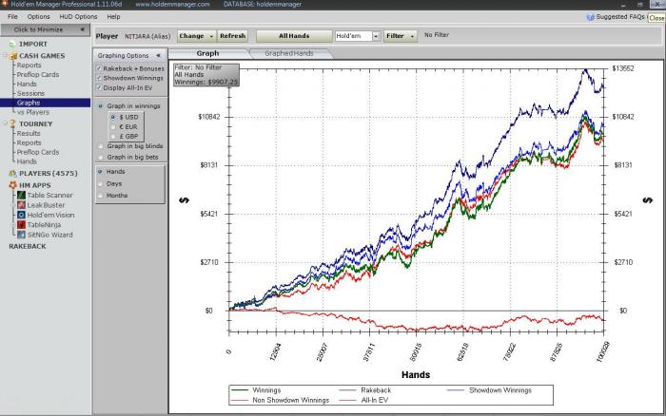Open the Rakeback section
Image resolution: width=666 pixels, height=416 pixels.
[28, 246]
